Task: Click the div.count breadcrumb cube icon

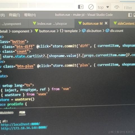Action: [x=107, y=31]
